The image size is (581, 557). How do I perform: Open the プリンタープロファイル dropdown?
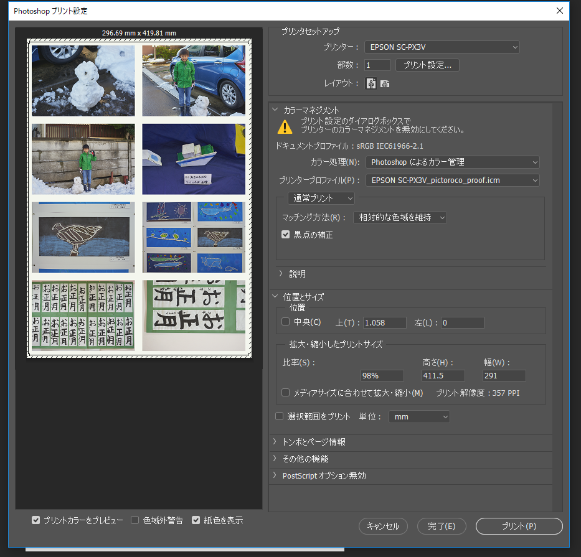(453, 180)
